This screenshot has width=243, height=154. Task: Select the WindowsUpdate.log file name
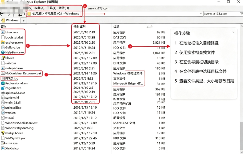19,128
